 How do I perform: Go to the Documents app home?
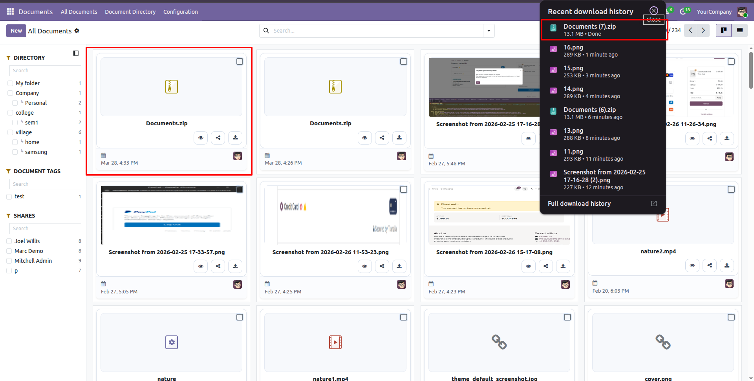tap(35, 12)
